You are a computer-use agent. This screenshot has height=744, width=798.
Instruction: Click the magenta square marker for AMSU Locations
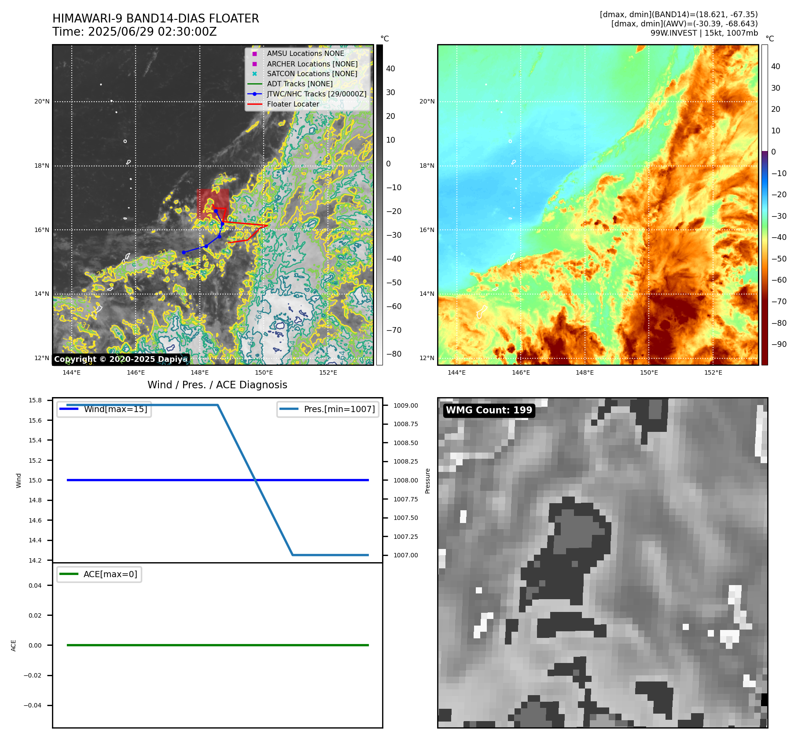click(254, 54)
